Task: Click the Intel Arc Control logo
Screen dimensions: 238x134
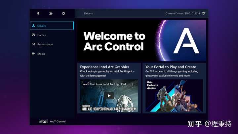Action: click(x=52, y=121)
